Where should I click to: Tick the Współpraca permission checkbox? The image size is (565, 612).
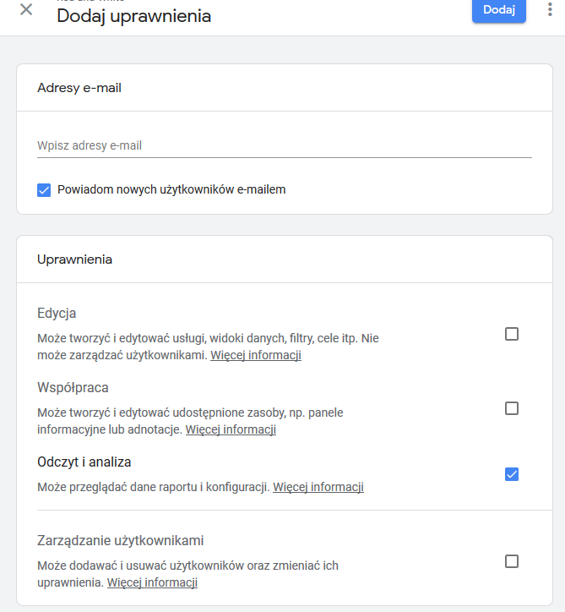click(512, 408)
